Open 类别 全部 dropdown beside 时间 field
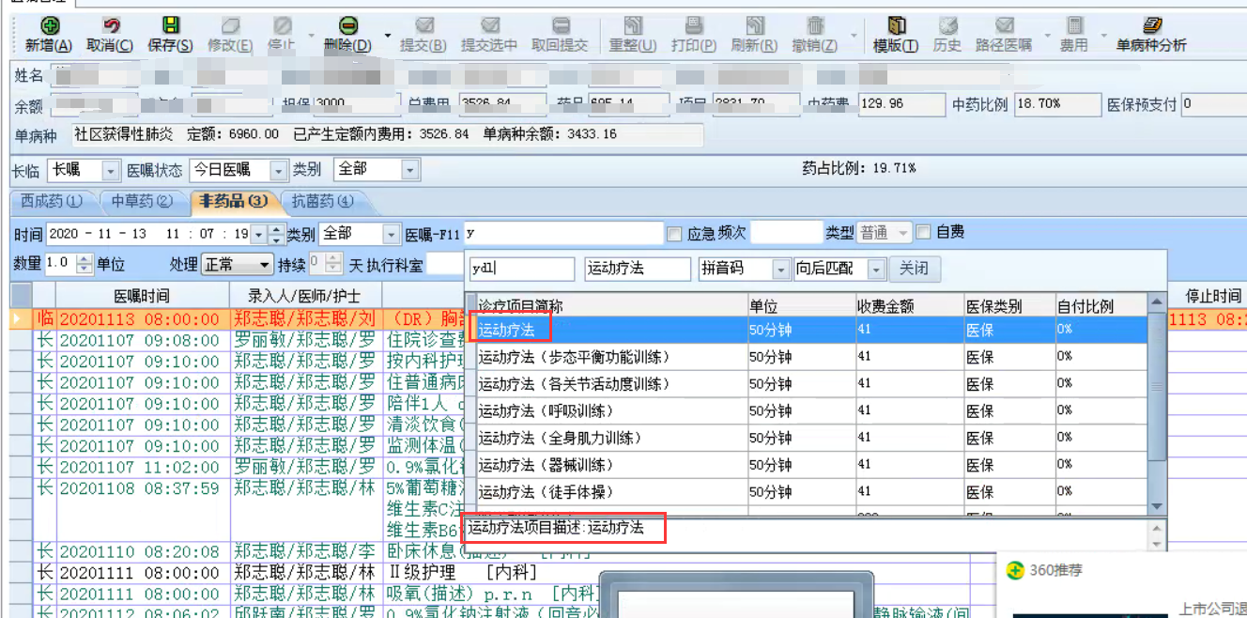This screenshot has width=1247, height=618. pyautogui.click(x=392, y=234)
